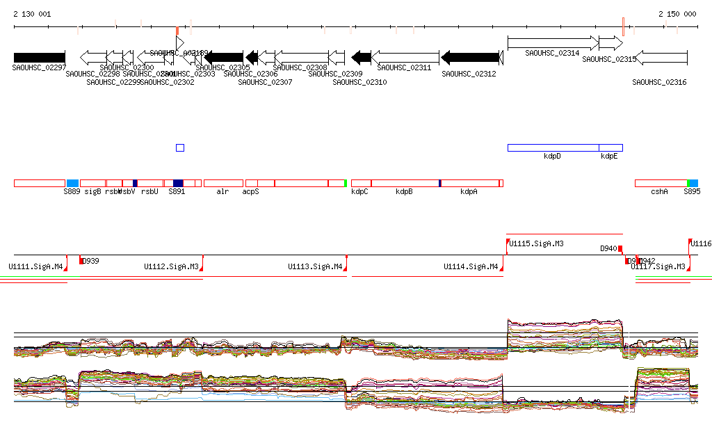
Task: Click the 'acpS' gene label
Action: coord(250,191)
